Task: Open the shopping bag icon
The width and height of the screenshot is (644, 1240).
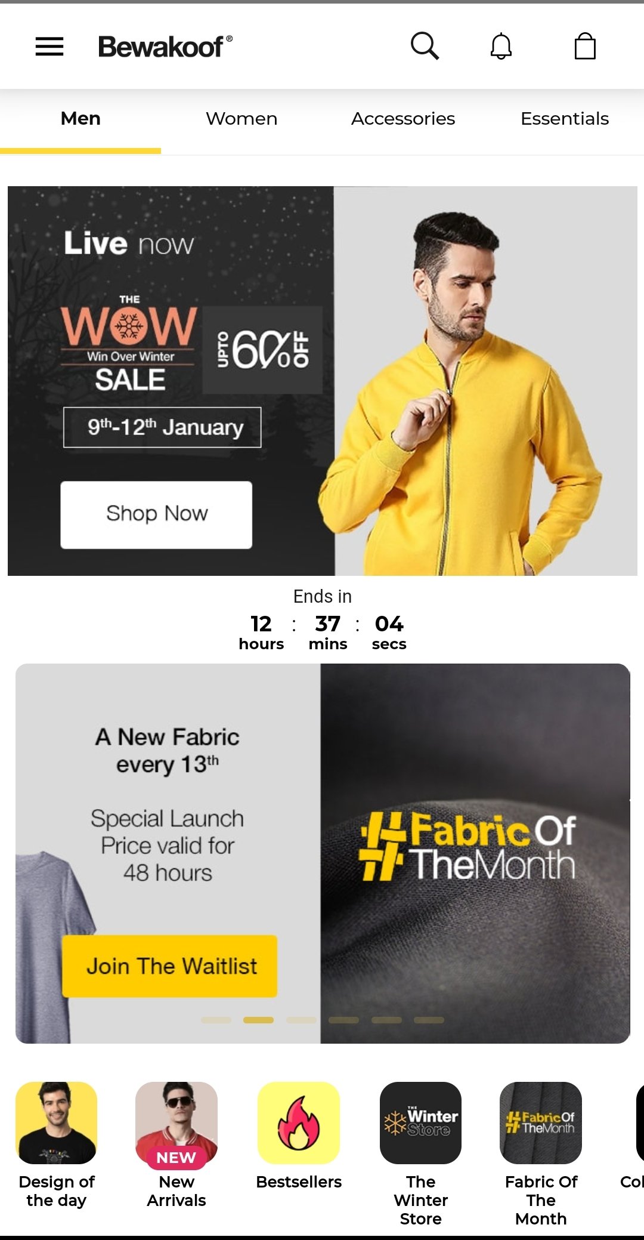Action: coord(585,46)
